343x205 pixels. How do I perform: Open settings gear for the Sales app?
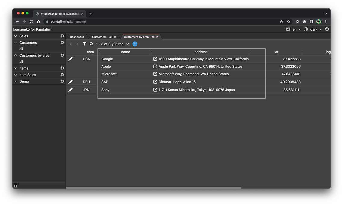pyautogui.click(x=62, y=36)
